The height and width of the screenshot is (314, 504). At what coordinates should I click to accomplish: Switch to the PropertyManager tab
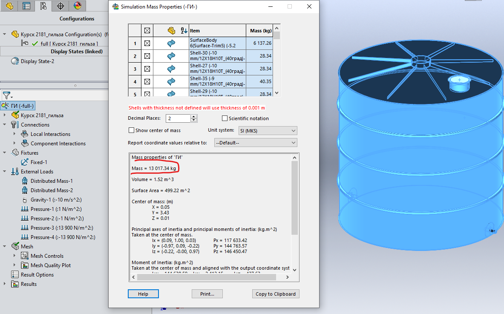pos(26,6)
